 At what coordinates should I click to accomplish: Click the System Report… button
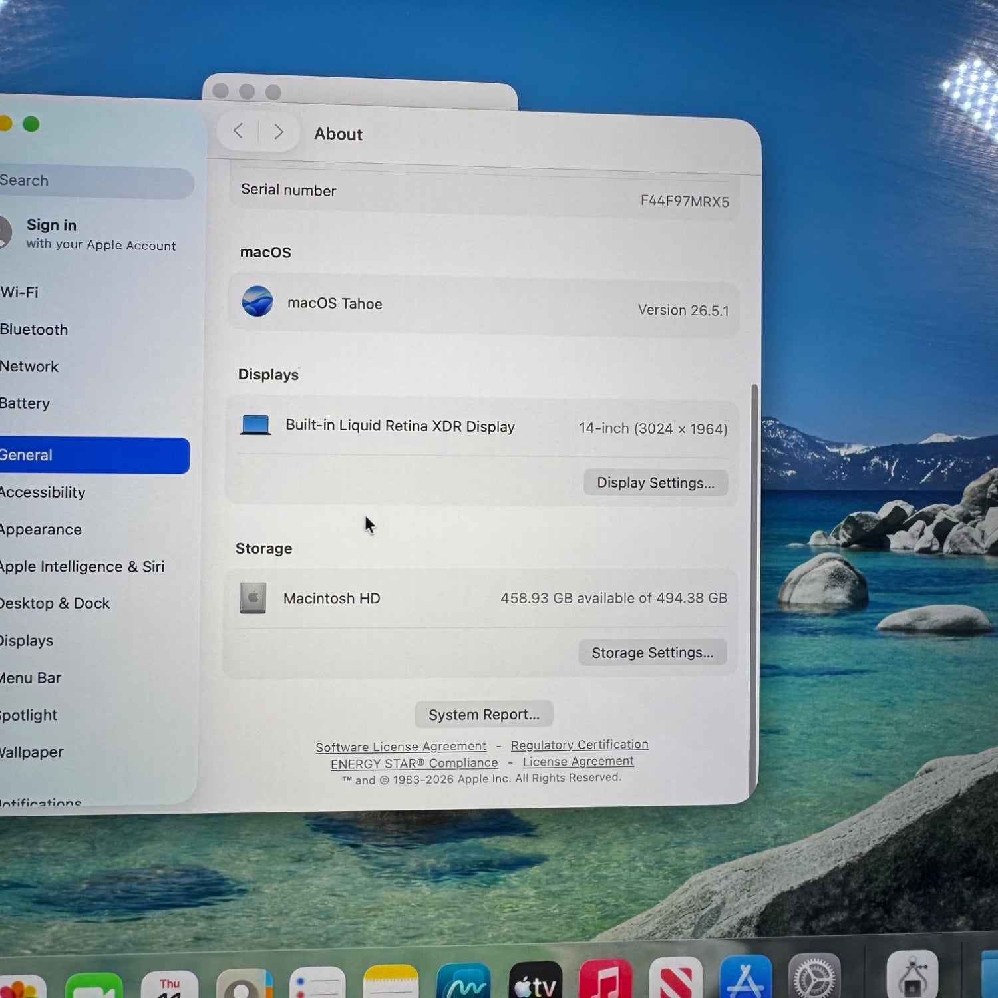[x=484, y=714]
